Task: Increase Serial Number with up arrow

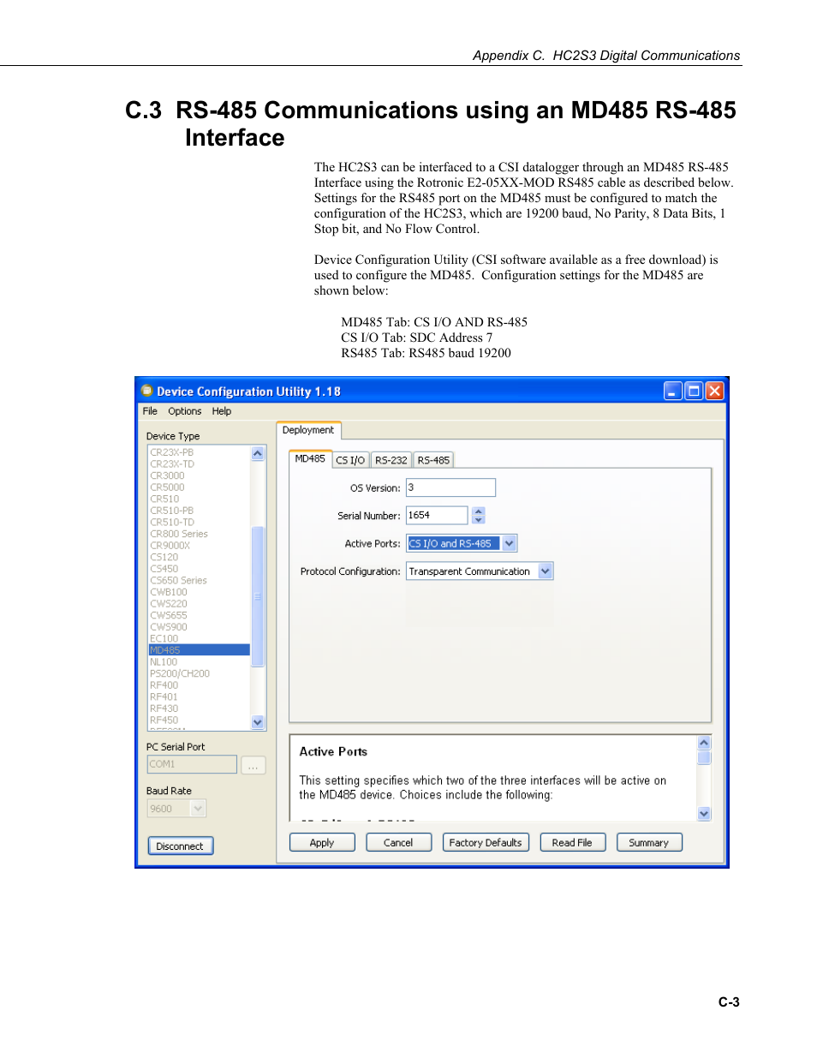Action: click(479, 511)
